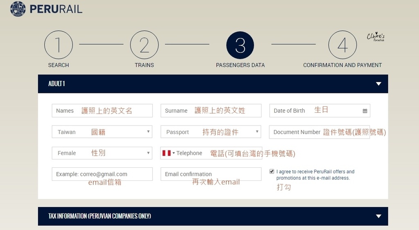Open the Passport document type dropdown

coord(211,132)
